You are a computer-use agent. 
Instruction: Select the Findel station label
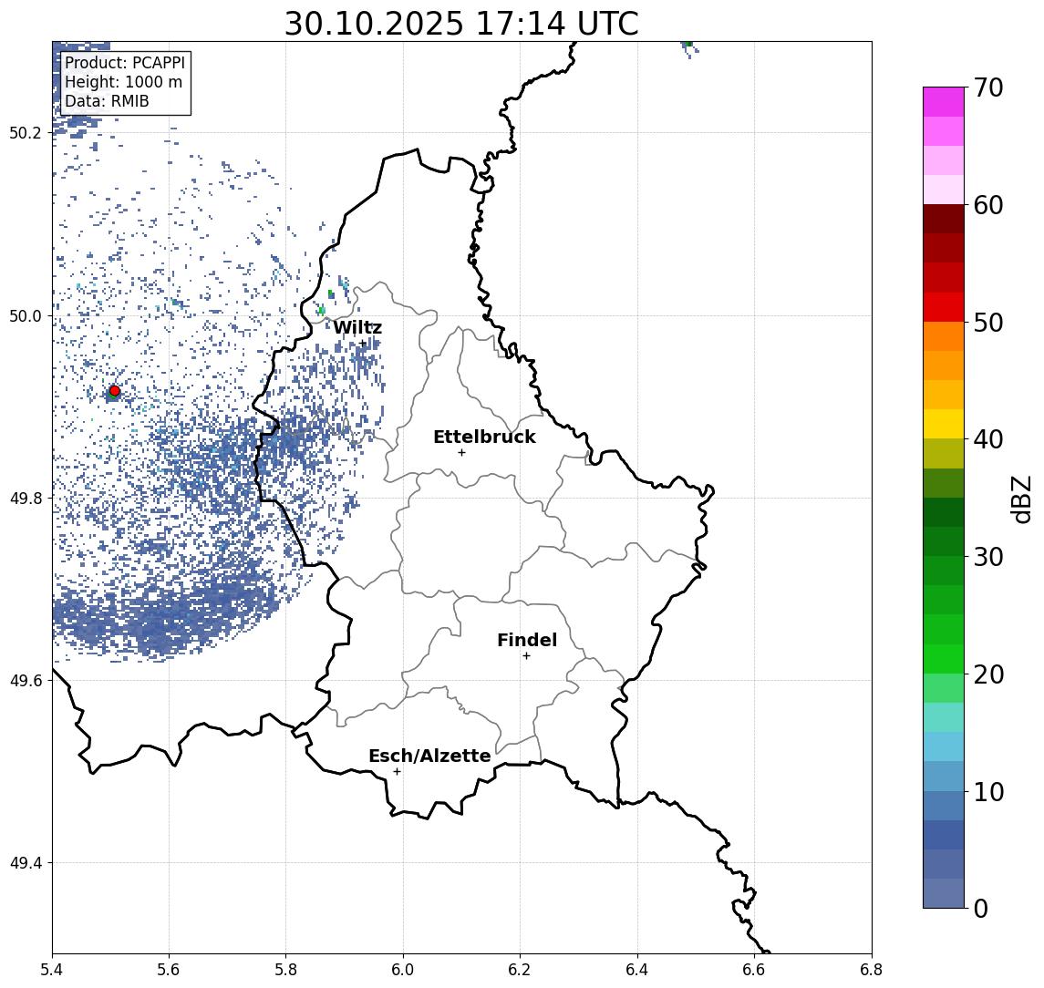pos(527,640)
